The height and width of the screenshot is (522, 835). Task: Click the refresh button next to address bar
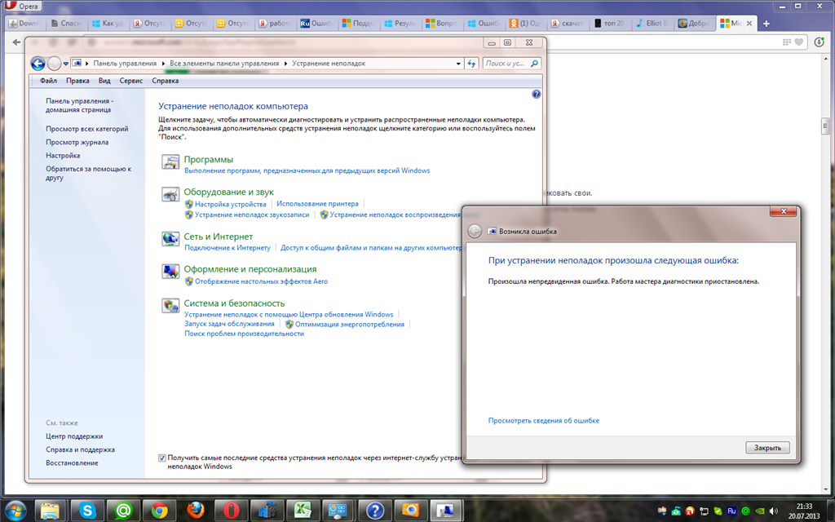pyautogui.click(x=471, y=64)
